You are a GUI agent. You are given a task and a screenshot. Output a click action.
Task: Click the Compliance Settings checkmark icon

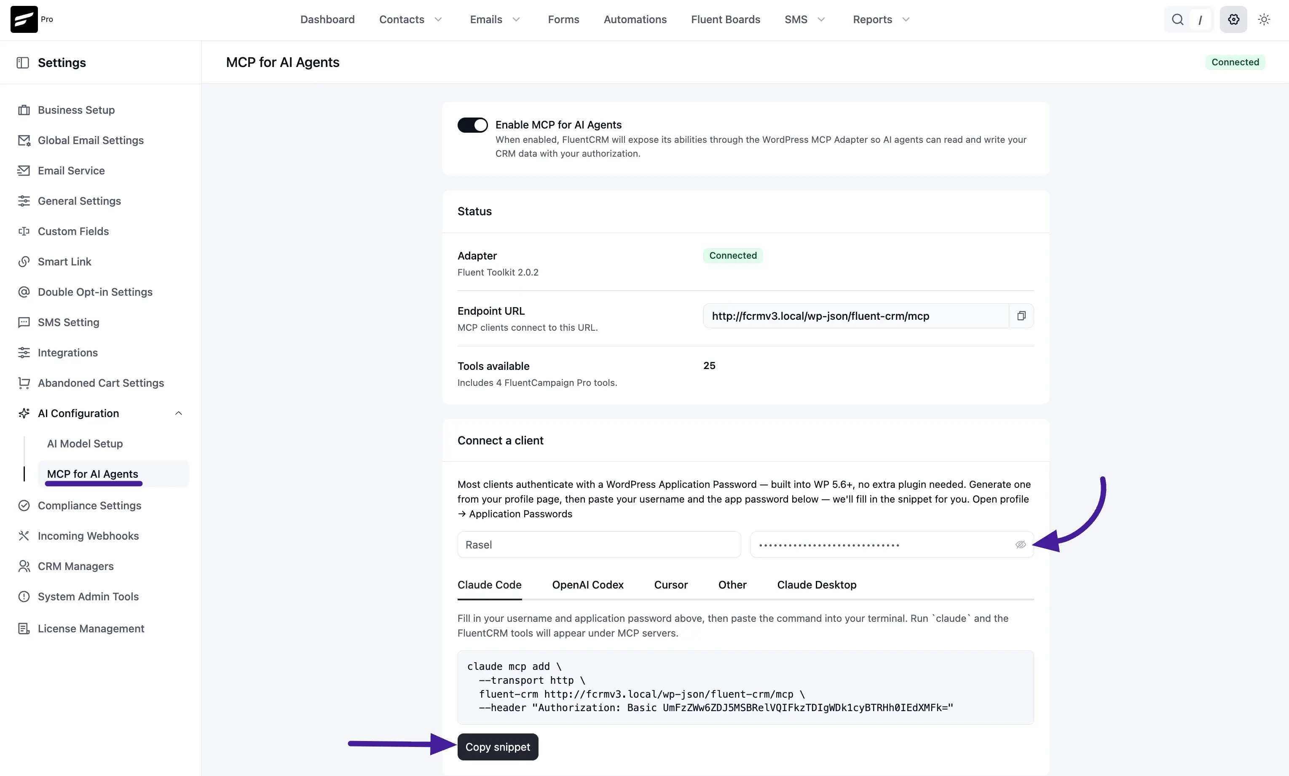24,506
